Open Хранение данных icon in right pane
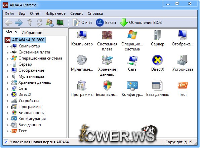The image size is (200, 148). [x=107, y=60]
